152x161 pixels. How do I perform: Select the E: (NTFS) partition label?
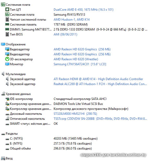pyautogui.click(x=16, y=143)
